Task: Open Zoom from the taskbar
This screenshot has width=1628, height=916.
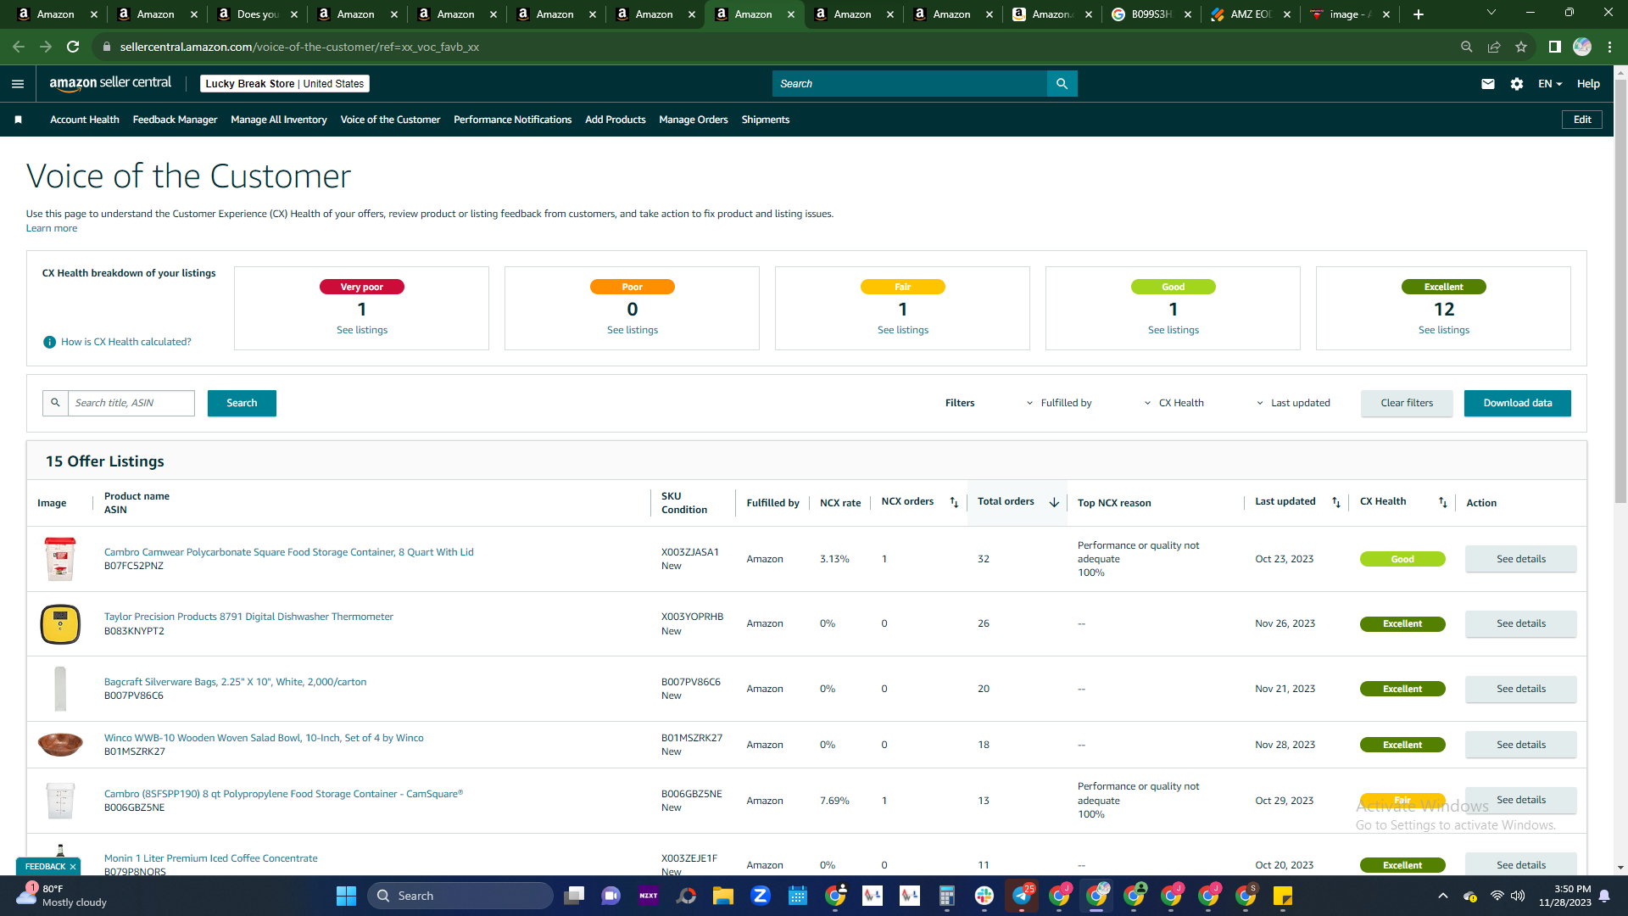Action: point(760,896)
